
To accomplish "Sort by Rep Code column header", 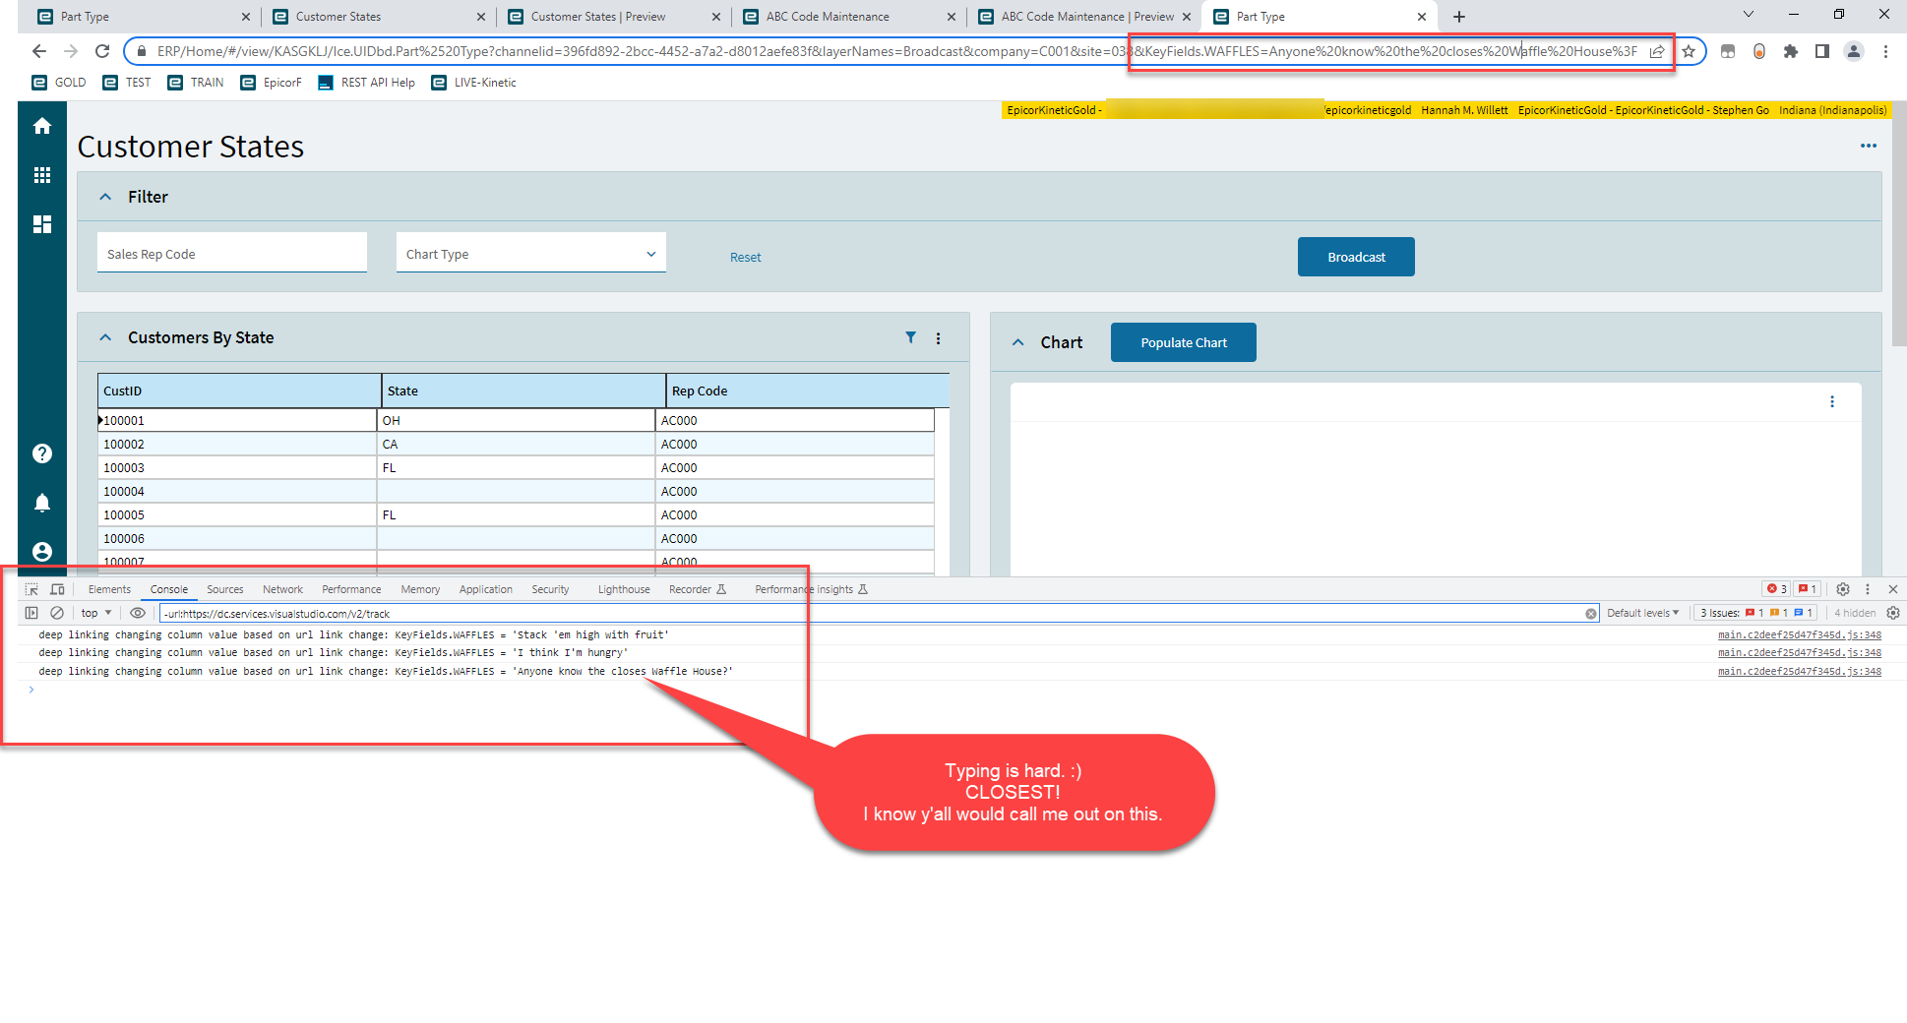I will (x=808, y=391).
